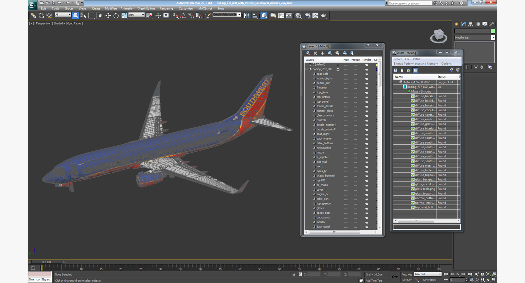Toggle Freeze for 0 (default) layer
The width and height of the screenshot is (525, 283).
click(355, 65)
